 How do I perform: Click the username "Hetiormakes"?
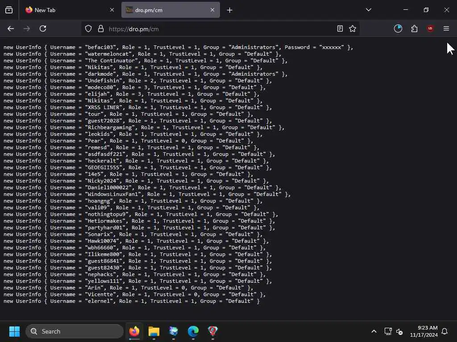pyautogui.click(x=106, y=221)
